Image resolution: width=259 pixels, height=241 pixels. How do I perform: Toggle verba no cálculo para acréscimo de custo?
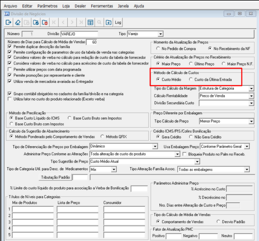[x=10, y=63]
